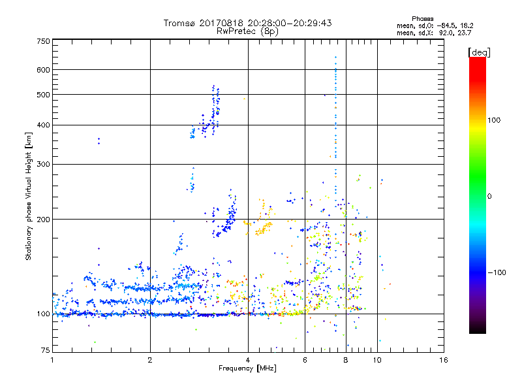Click the green band of the colorbar
This screenshot has height=392, width=522.
click(477, 196)
